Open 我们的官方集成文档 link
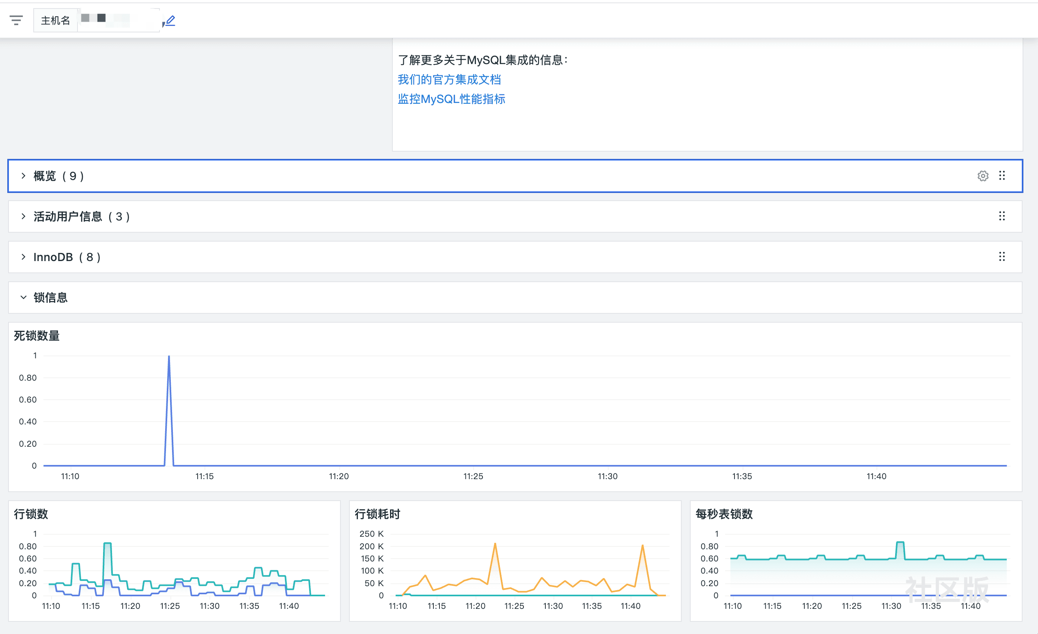Image resolution: width=1038 pixels, height=634 pixels. coord(449,79)
